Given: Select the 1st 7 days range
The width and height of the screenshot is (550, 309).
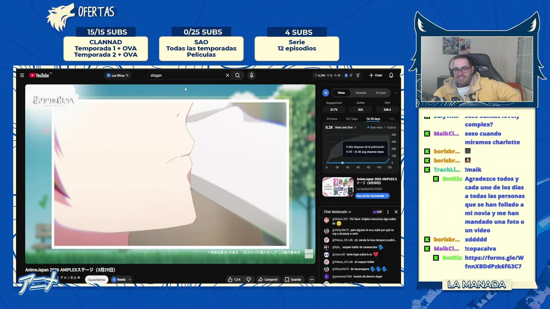Looking at the screenshot, I should [351, 119].
